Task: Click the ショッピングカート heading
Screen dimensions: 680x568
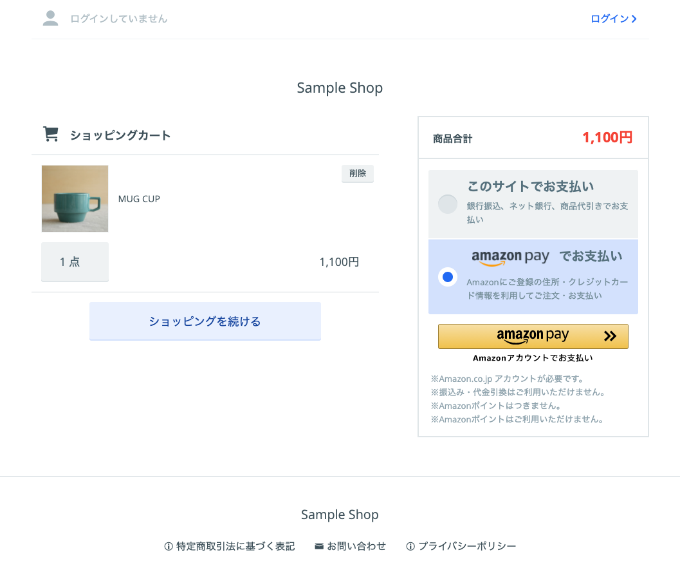Action: (x=120, y=135)
